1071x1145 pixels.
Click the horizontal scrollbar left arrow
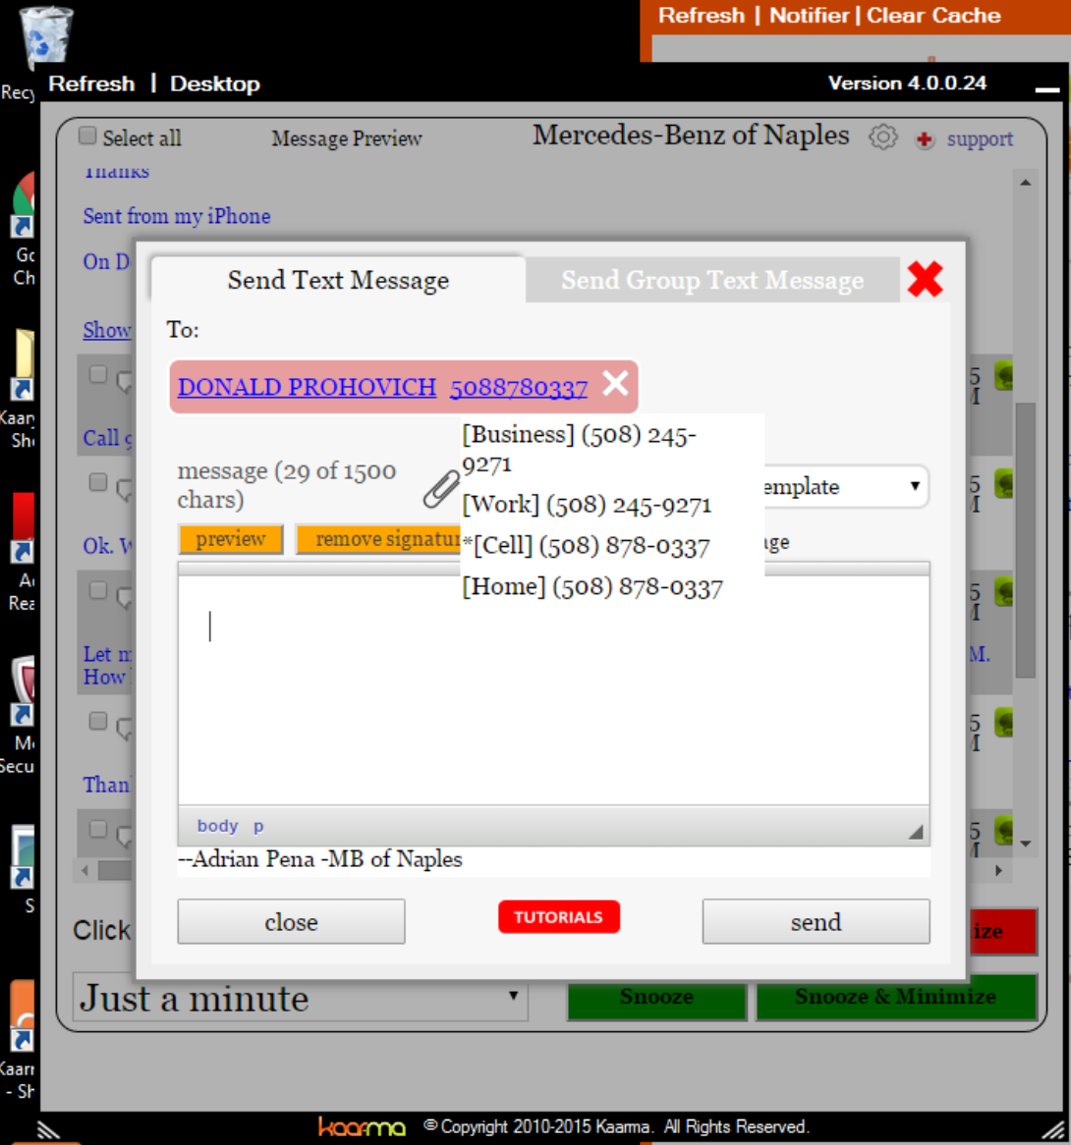pos(85,870)
